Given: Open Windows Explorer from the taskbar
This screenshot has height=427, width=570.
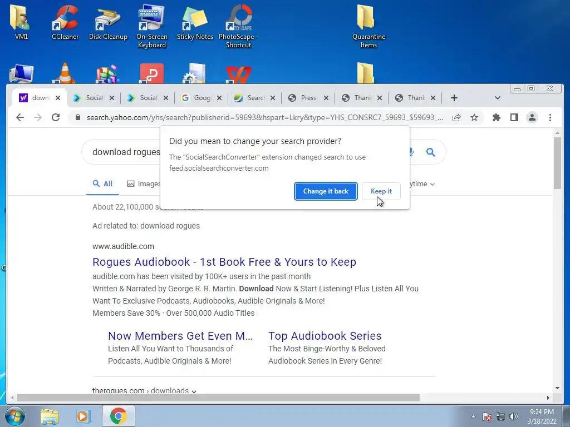Looking at the screenshot, I should (50, 416).
